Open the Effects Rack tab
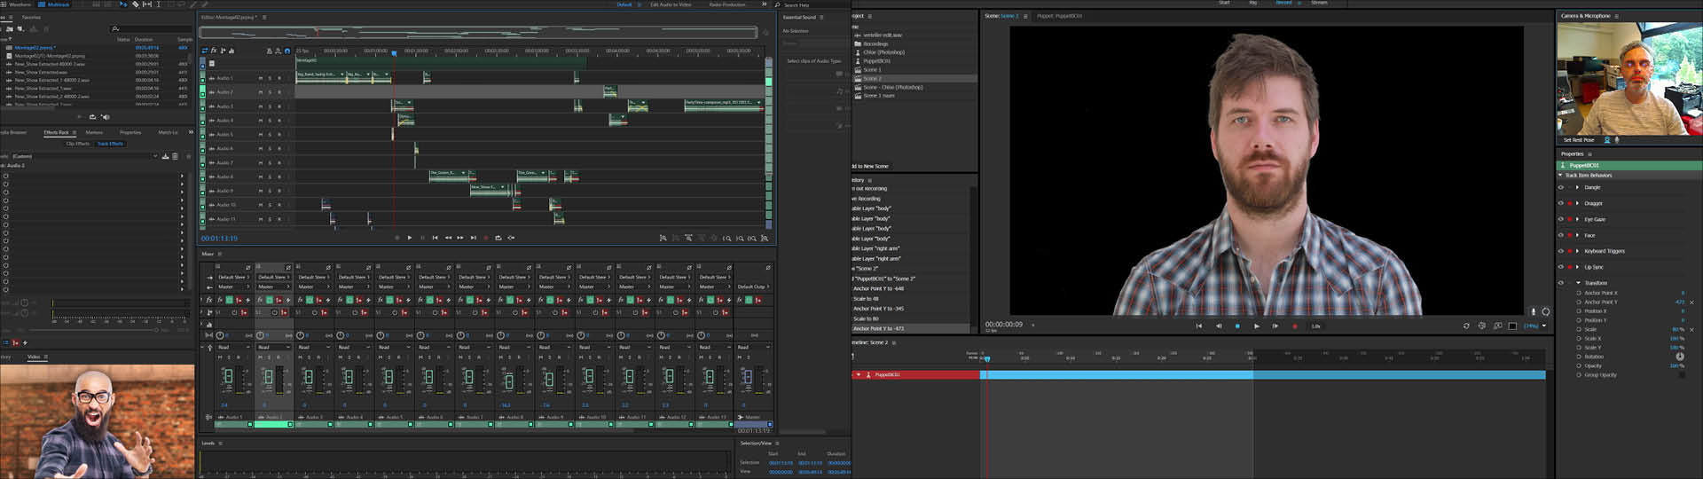 (x=56, y=132)
